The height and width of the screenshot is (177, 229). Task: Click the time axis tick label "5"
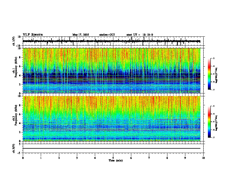point(113,158)
